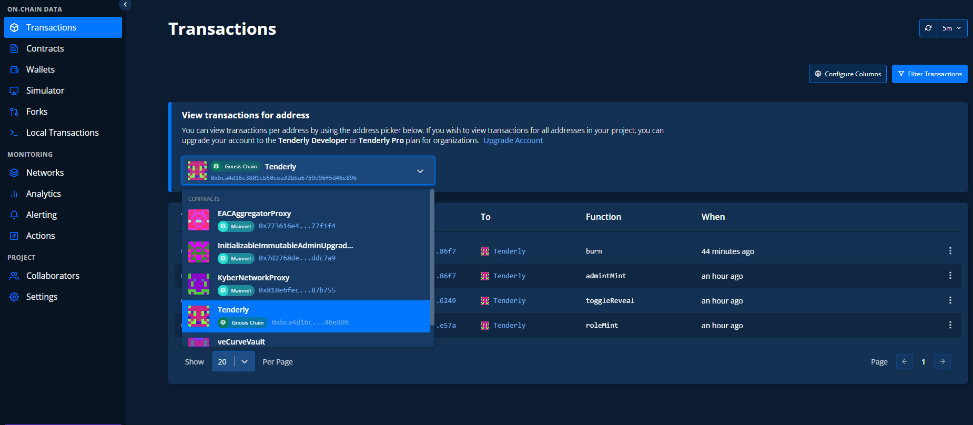Click the roleMint function cell
This screenshot has width=973, height=425.
602,326
